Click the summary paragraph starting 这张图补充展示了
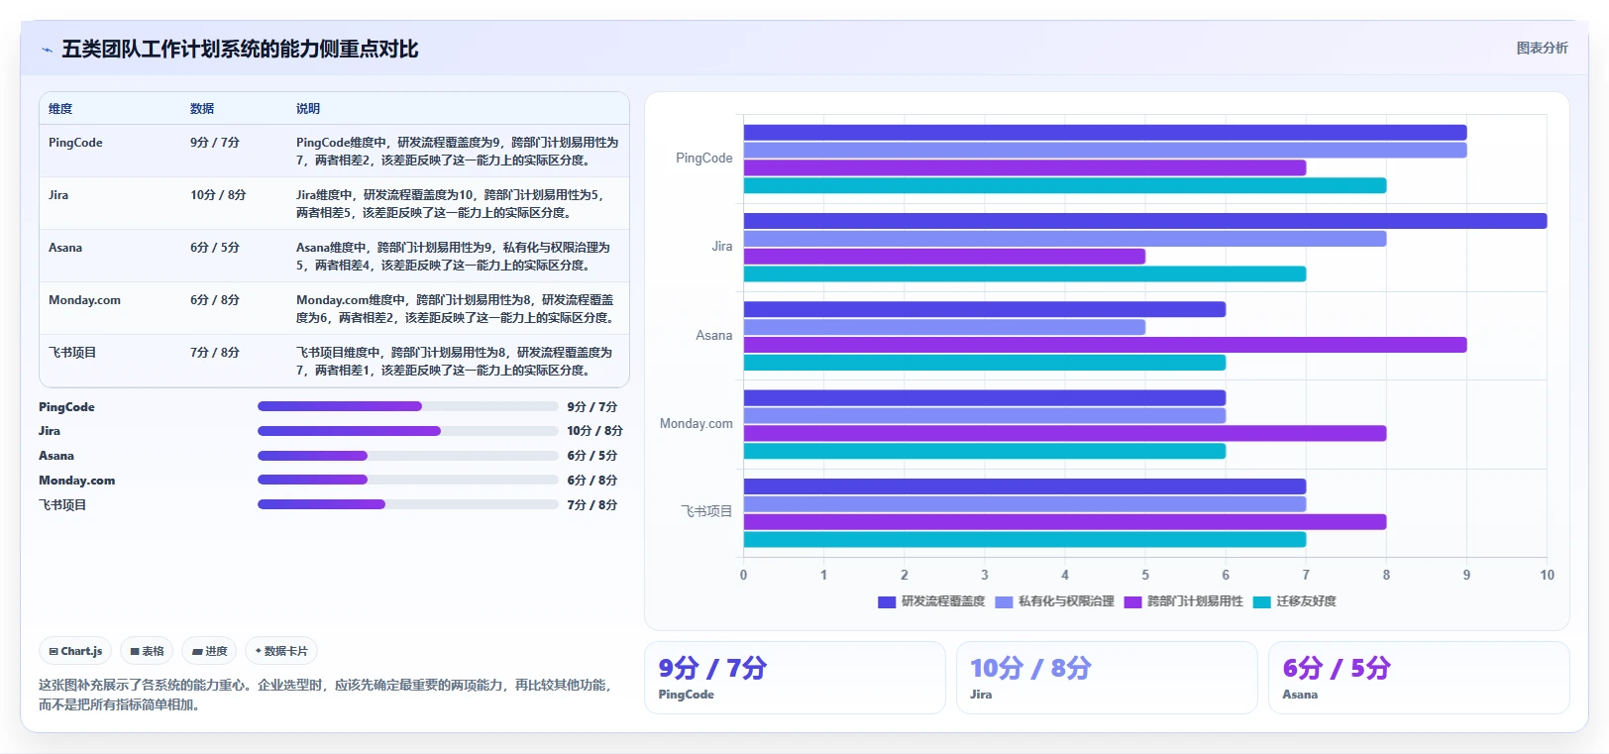Screen dimensions: 1609x754 325,695
